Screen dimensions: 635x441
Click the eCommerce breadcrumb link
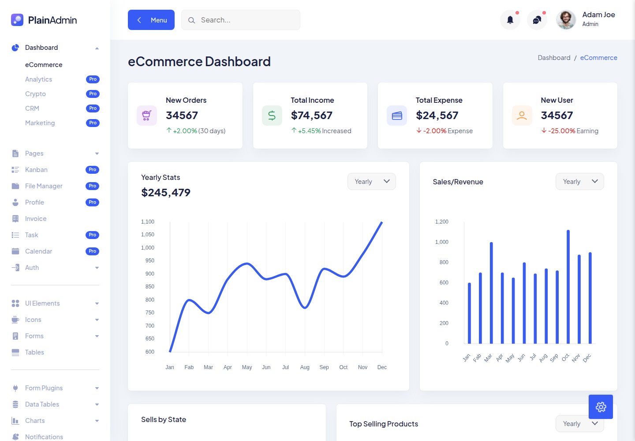(x=598, y=58)
